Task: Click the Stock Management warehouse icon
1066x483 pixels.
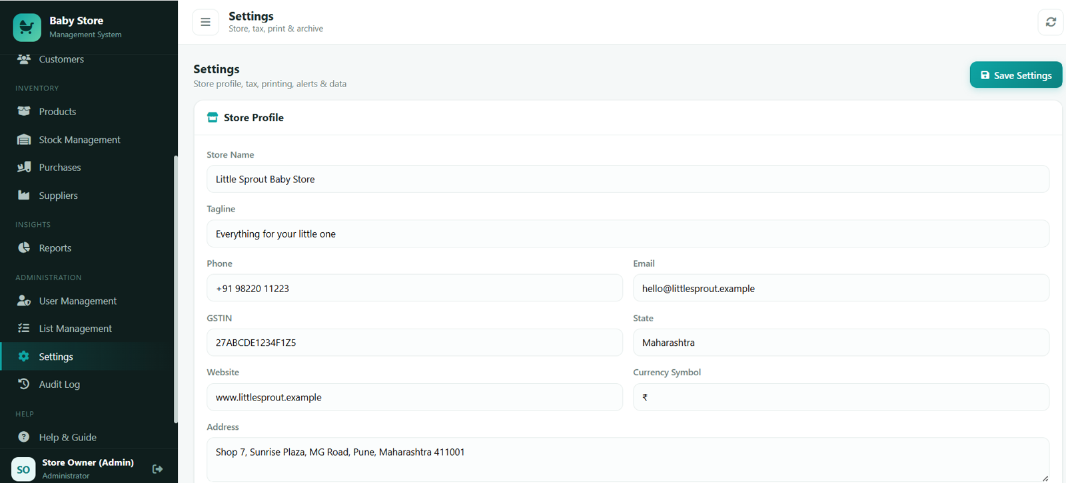Action: 24,140
